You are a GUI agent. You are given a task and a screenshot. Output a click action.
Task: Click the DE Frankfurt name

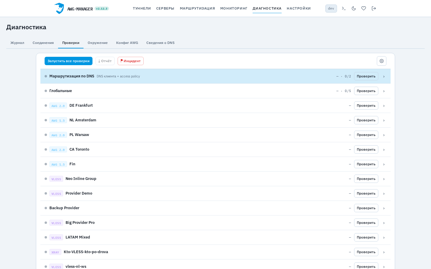pos(81,106)
